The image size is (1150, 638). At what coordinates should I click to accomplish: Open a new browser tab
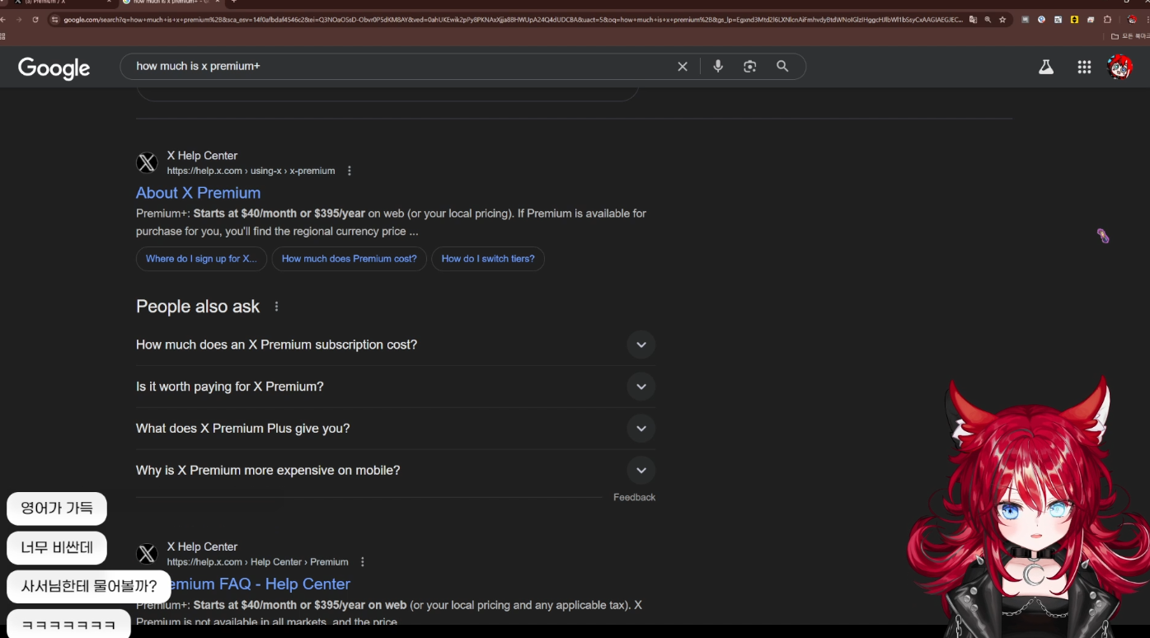coord(234,2)
